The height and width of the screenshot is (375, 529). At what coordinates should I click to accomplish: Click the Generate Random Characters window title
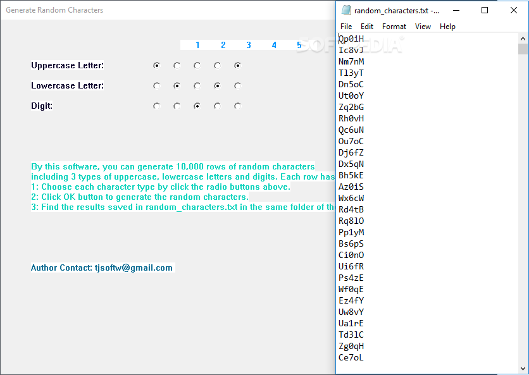tap(54, 10)
